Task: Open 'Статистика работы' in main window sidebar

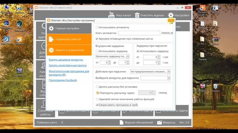Action: point(45,108)
